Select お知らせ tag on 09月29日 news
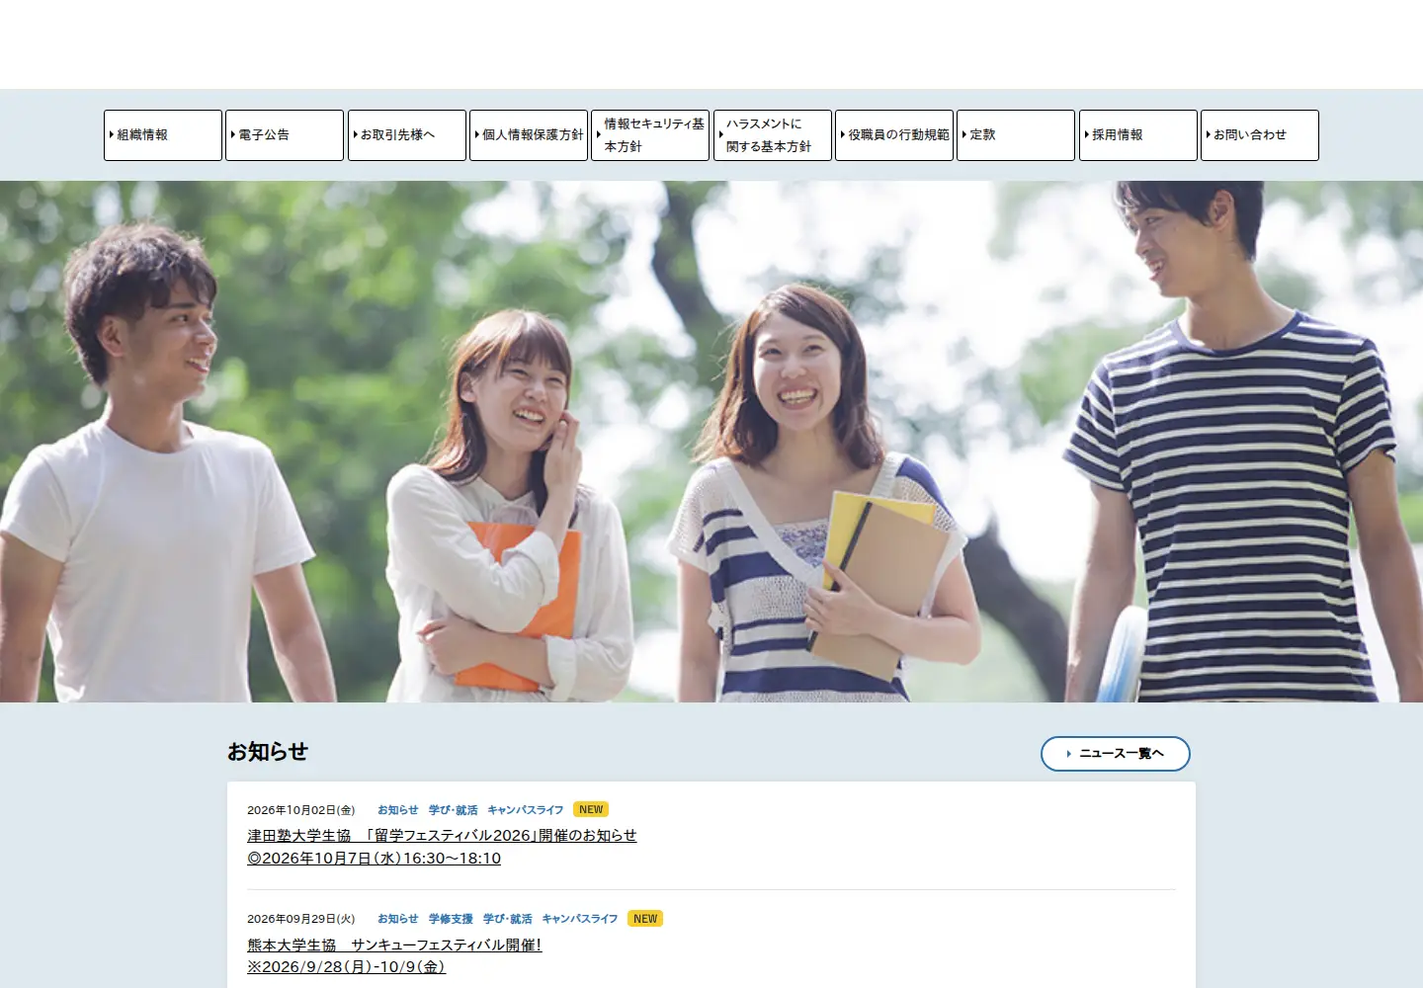 pos(397,919)
